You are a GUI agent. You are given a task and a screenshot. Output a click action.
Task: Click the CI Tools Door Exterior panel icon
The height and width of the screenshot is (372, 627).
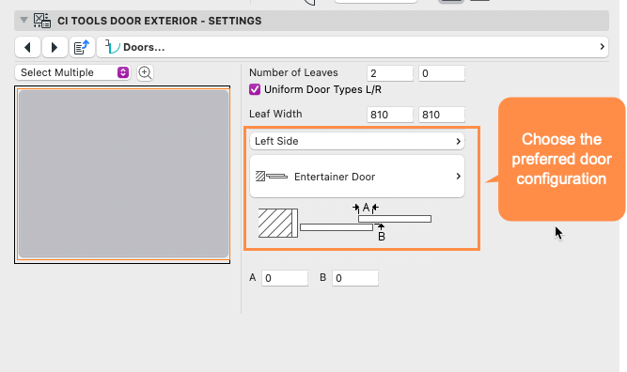pos(42,21)
